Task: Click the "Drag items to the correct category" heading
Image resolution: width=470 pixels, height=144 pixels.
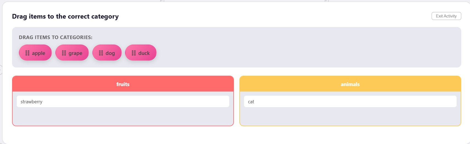Action: (x=65, y=16)
